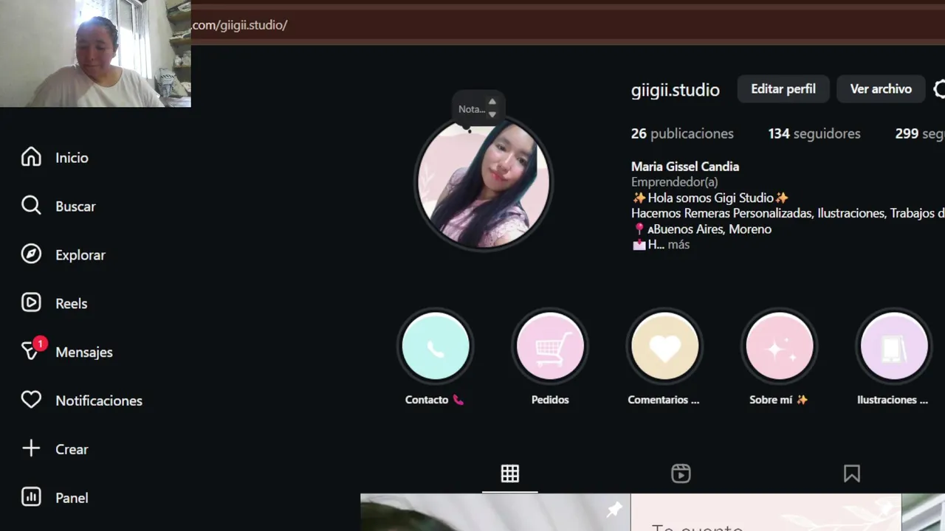Click the Panel chart icon

[x=31, y=497]
